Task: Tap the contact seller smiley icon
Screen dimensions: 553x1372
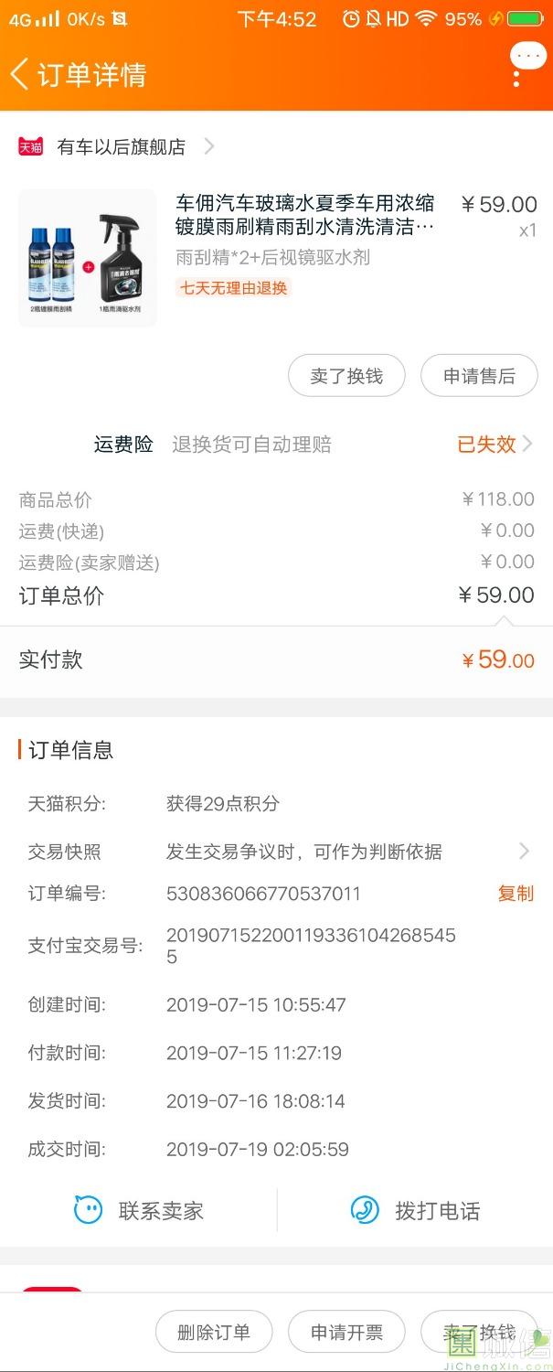Action: (x=88, y=1210)
